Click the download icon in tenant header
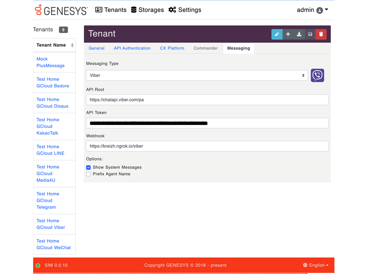 [299, 34]
